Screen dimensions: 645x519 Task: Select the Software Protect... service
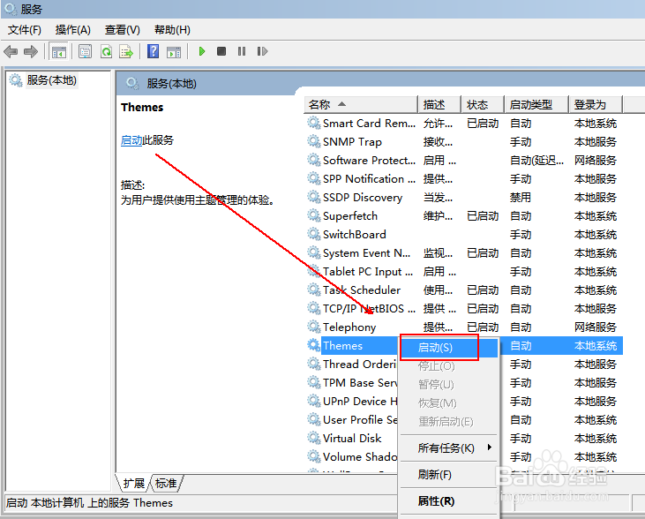[464, 161]
